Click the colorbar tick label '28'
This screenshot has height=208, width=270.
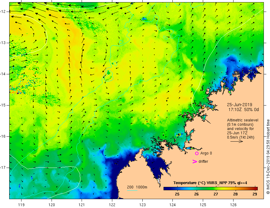coord(235,194)
